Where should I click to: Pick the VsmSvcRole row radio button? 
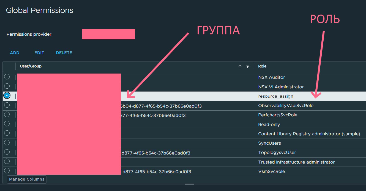pyautogui.click(x=7, y=171)
